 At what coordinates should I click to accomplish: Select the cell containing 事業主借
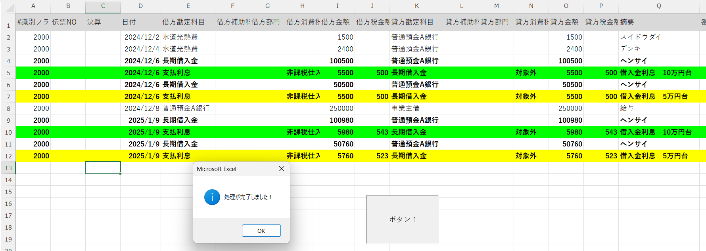pyautogui.click(x=416, y=108)
